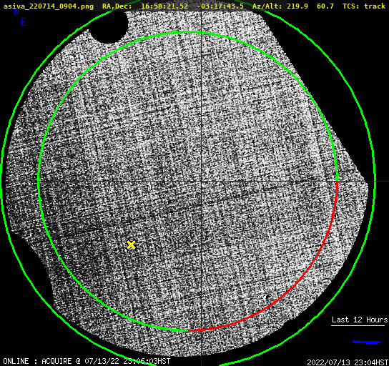This screenshot has width=389, height=366.
Task: Click the blue N north indicator
Action: tap(16, 11)
